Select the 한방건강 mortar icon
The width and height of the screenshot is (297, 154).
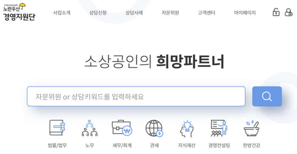click(252, 128)
